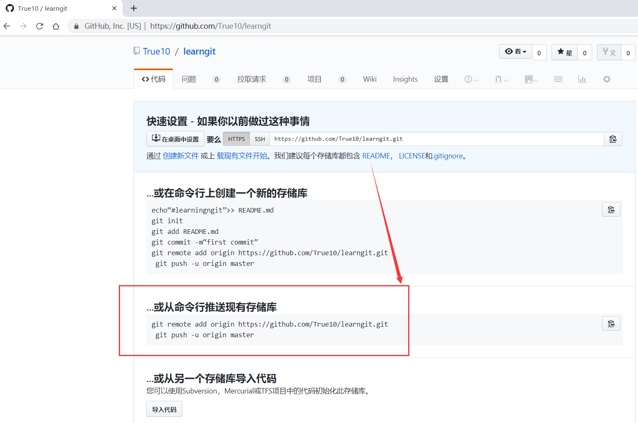This screenshot has height=423, width=638.
Task: Open the 代码 (Code) tab
Action: point(154,79)
